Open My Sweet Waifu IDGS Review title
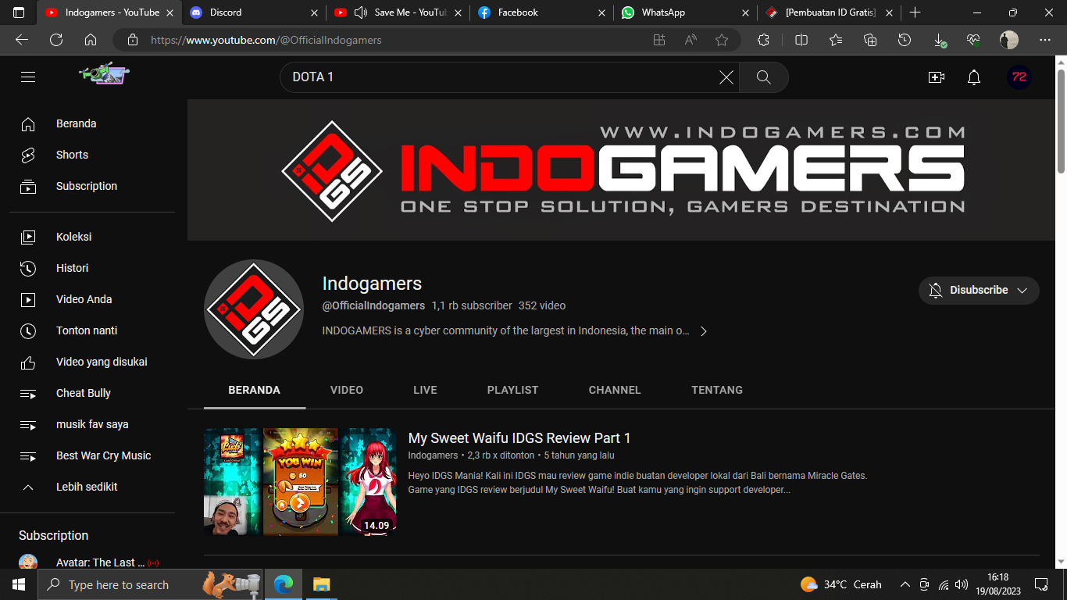Viewport: 1067px width, 600px height. (x=519, y=438)
